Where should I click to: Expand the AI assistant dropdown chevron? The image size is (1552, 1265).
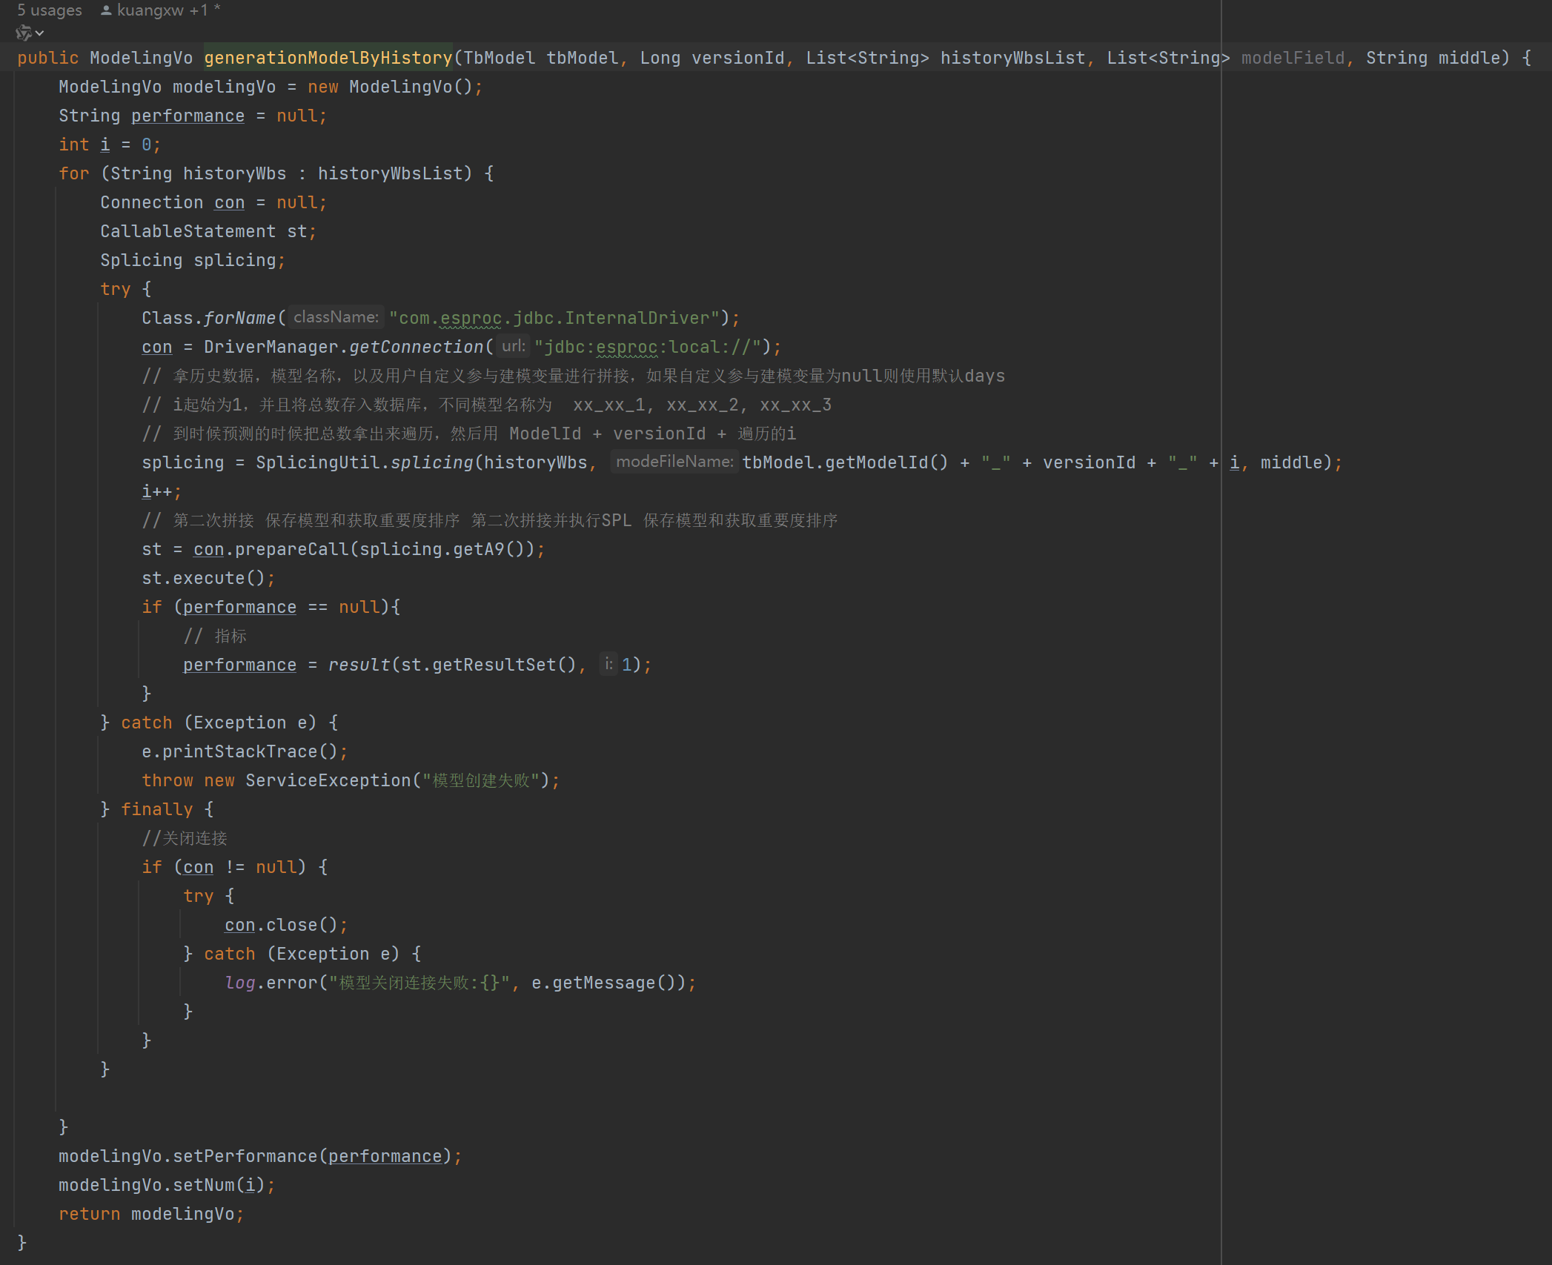click(x=40, y=33)
